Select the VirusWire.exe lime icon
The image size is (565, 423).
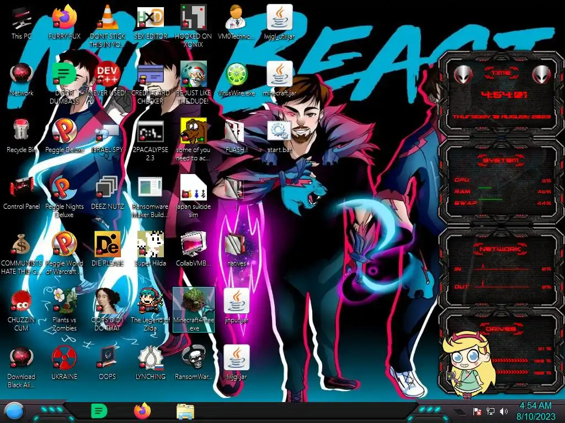click(236, 80)
